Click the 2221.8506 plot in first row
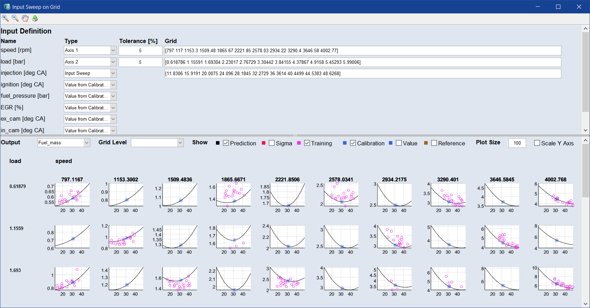Image resolution: width=590 pixels, height=308 pixels. [x=288, y=195]
